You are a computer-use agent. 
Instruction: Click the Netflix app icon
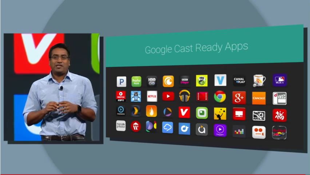click(152, 96)
